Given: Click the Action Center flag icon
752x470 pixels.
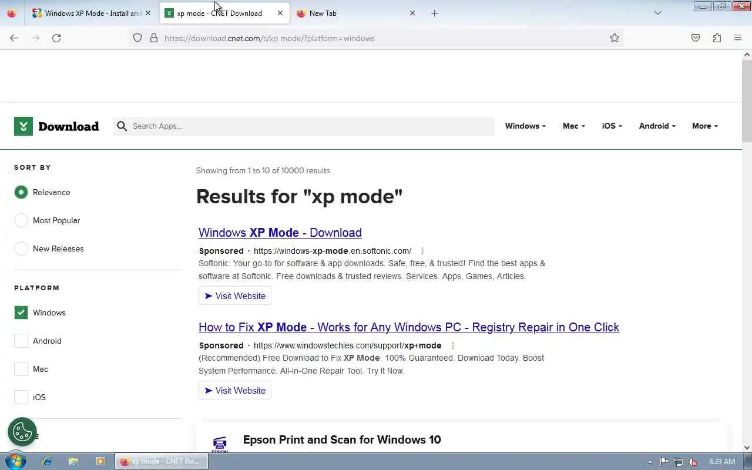Looking at the screenshot, I should coord(664,462).
